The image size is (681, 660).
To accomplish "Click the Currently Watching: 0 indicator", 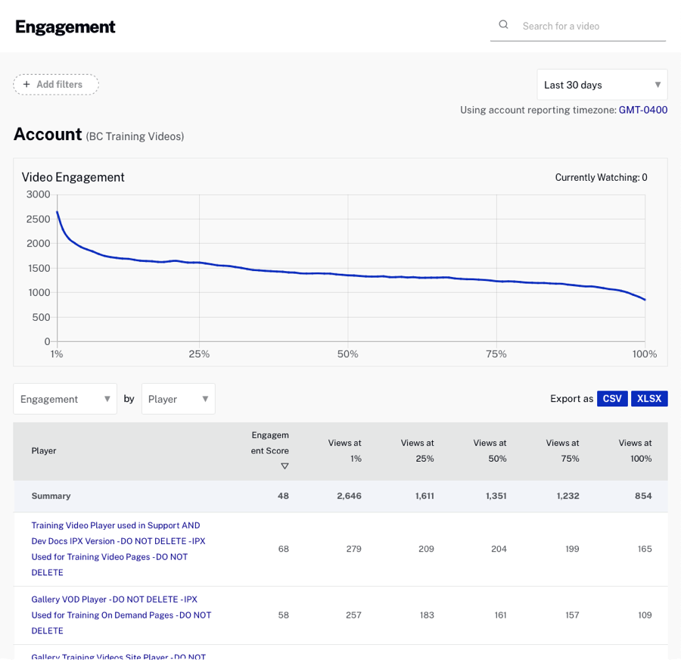I will (x=600, y=177).
